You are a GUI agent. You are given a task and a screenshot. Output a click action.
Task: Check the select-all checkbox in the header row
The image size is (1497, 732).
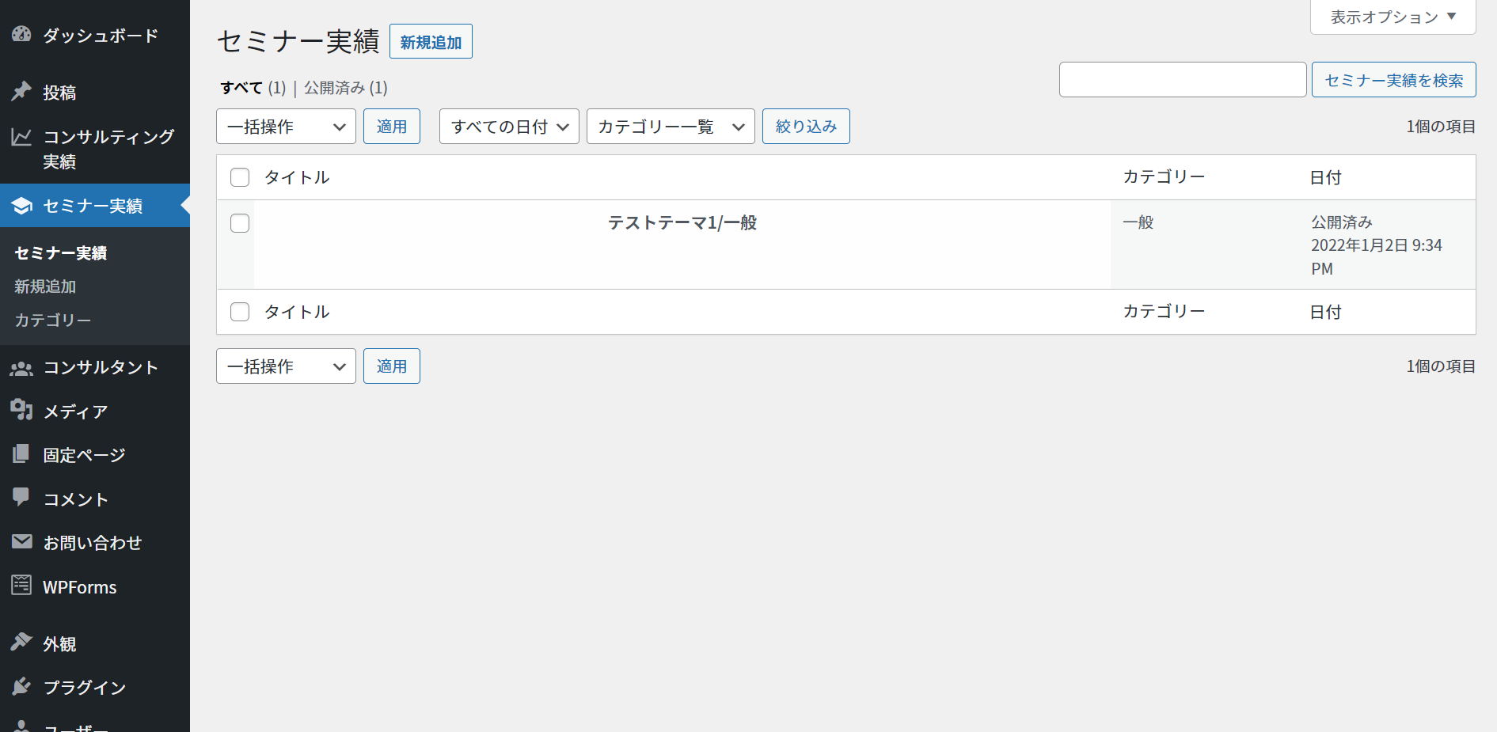coord(239,177)
